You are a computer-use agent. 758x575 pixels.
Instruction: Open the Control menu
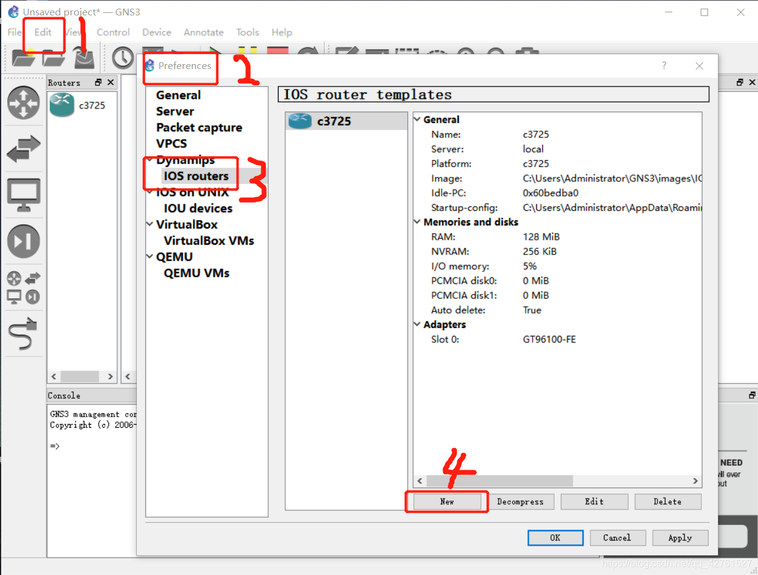(113, 32)
